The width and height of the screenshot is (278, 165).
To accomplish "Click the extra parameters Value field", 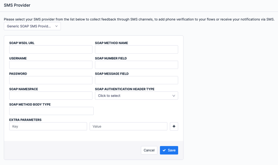I will [x=128, y=126].
